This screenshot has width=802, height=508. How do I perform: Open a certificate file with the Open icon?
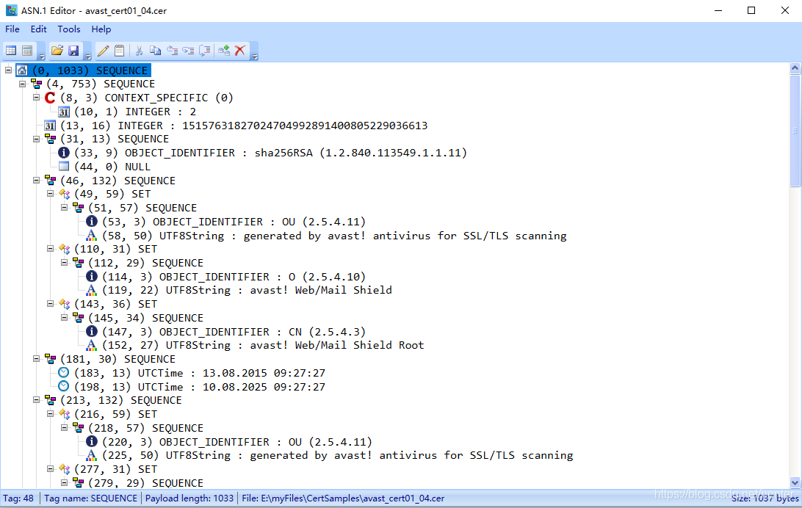[x=57, y=50]
